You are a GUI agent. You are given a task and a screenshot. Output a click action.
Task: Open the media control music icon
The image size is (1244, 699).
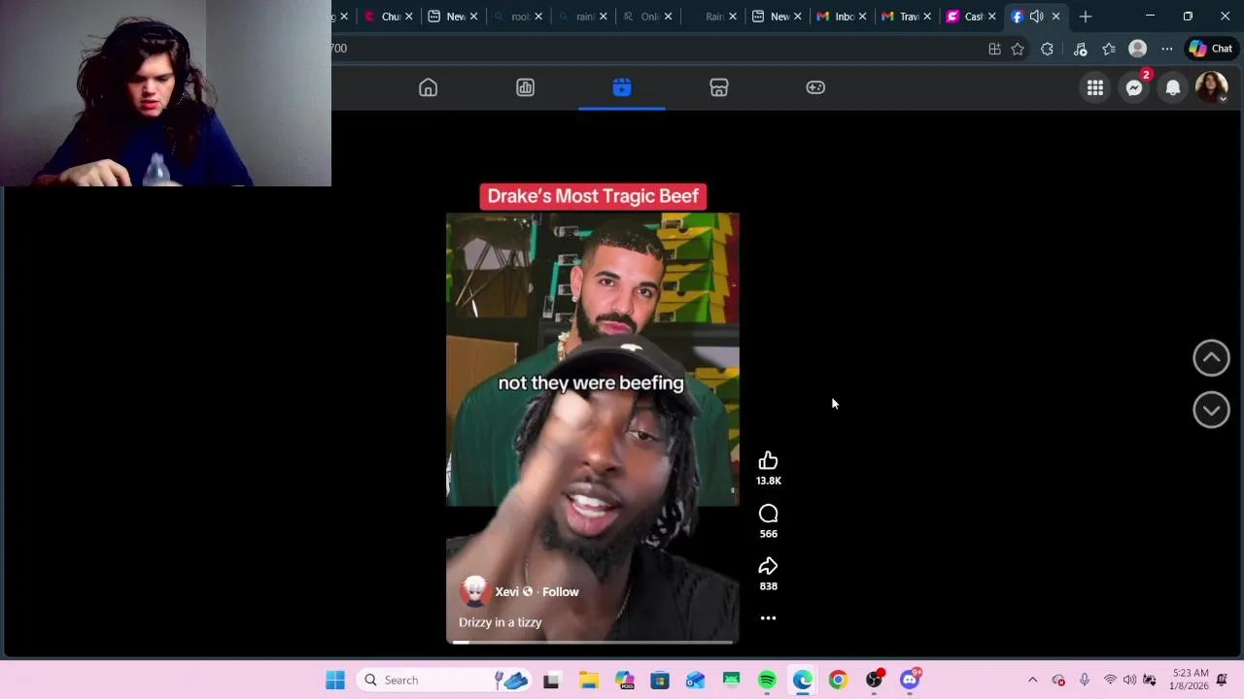pos(1080,49)
